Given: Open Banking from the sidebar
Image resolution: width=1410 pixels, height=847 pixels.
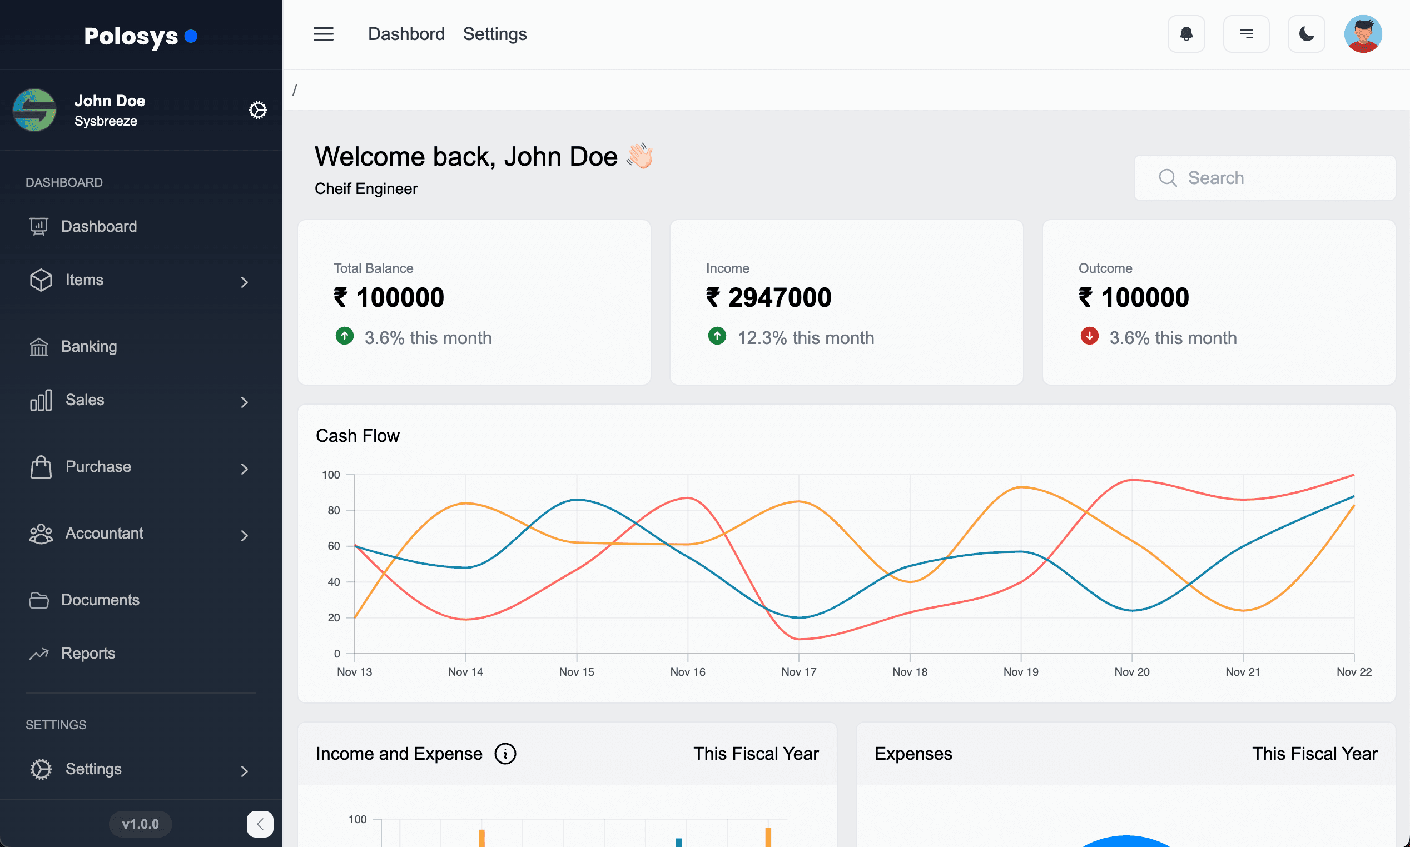Looking at the screenshot, I should (89, 346).
